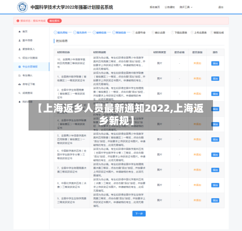Click the magnifier icon beside 招生计划查询

tap(19, 58)
